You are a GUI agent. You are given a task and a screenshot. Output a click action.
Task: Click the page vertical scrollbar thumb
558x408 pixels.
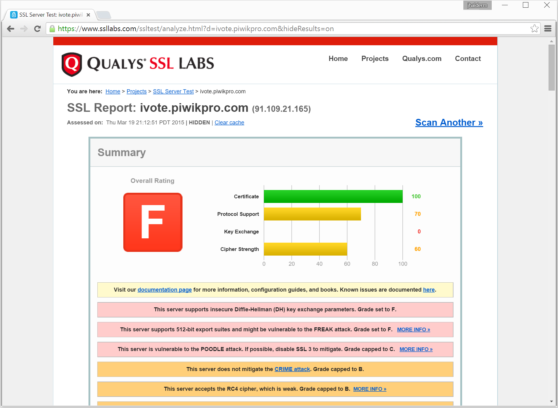552,67
